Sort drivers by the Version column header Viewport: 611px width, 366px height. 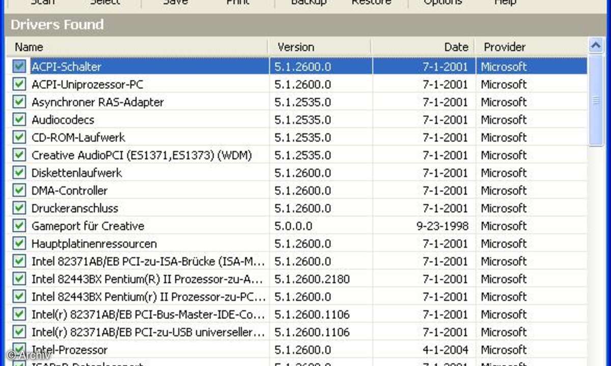[x=320, y=47]
